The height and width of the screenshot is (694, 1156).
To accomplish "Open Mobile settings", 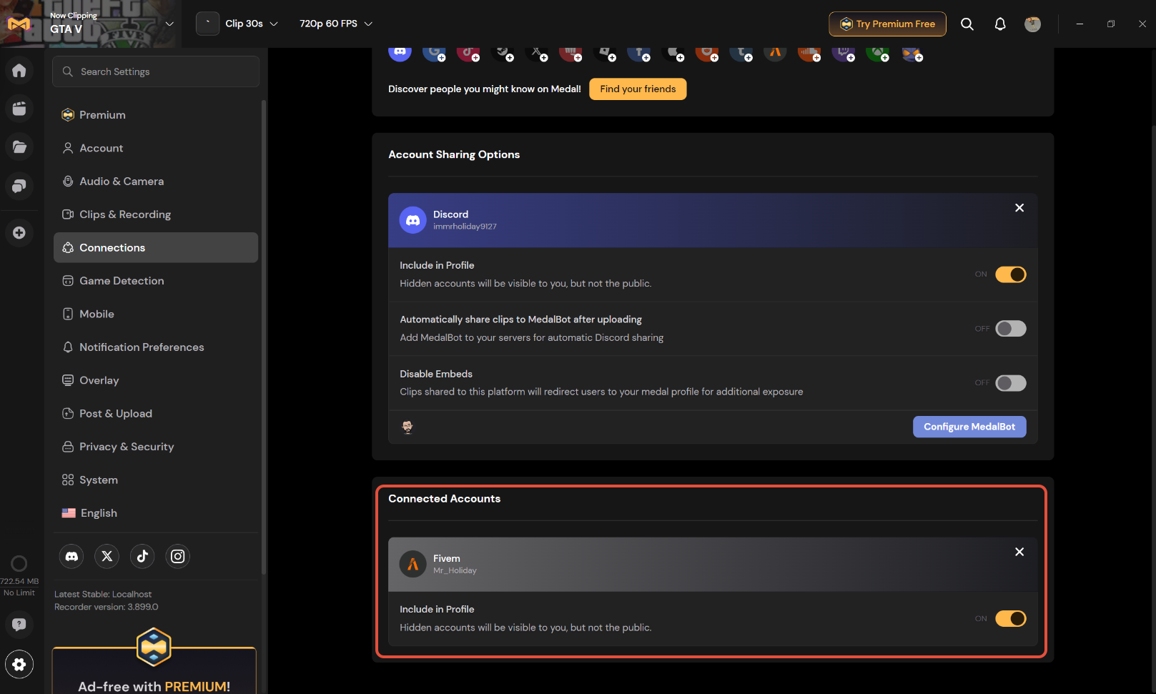I will click(x=156, y=314).
